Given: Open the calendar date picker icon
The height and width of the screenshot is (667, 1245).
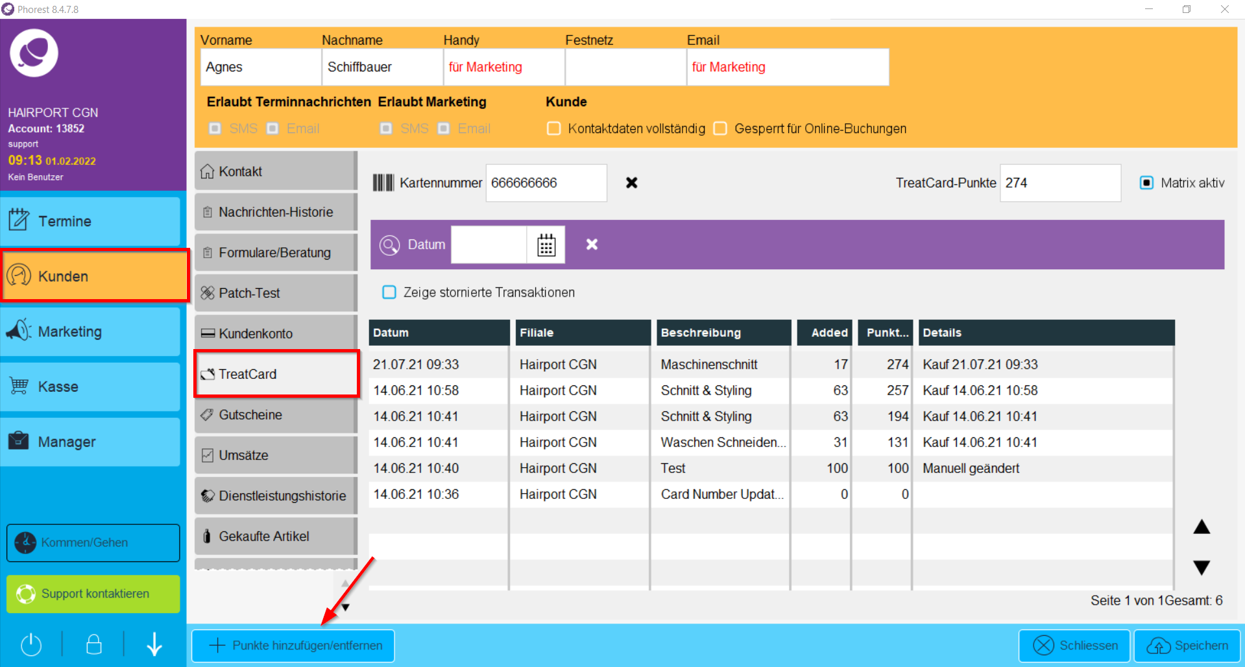Looking at the screenshot, I should 546,245.
